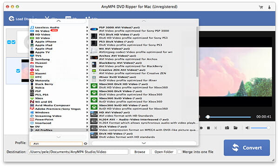The height and width of the screenshot is (167, 279).
Task: Click the Load Disc toolbar icon
Action: (x=11, y=19)
